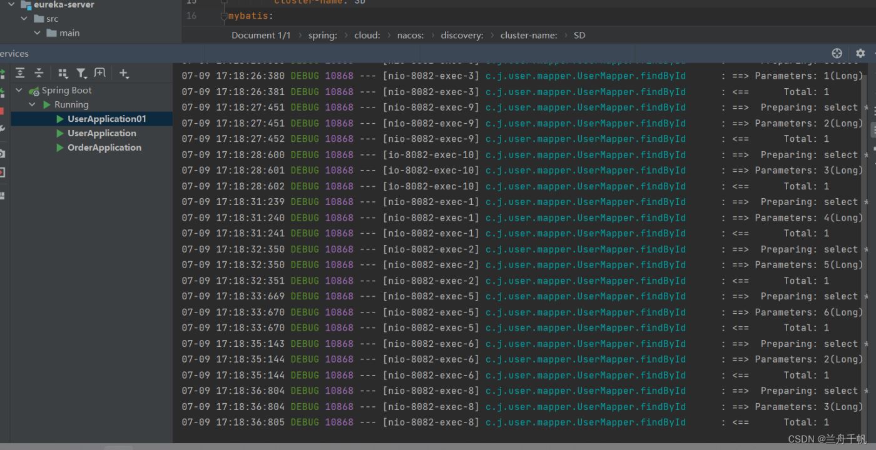
Task: Click the red Stop button in side toolbar
Action: 2,111
